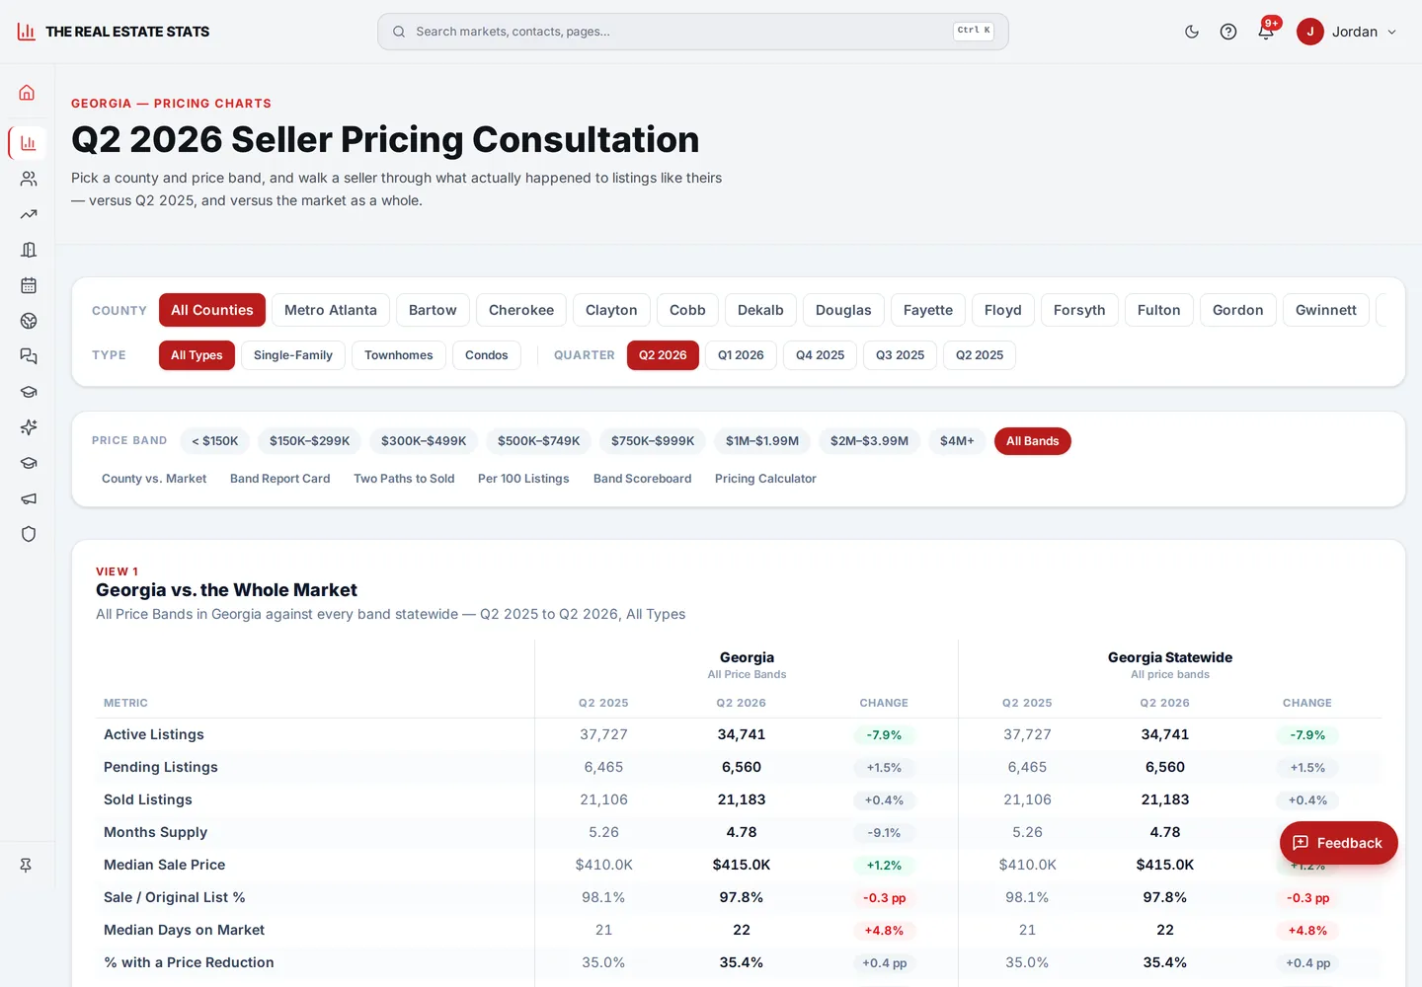Click the Jordan avatar circle
The height and width of the screenshot is (987, 1422).
tap(1310, 32)
